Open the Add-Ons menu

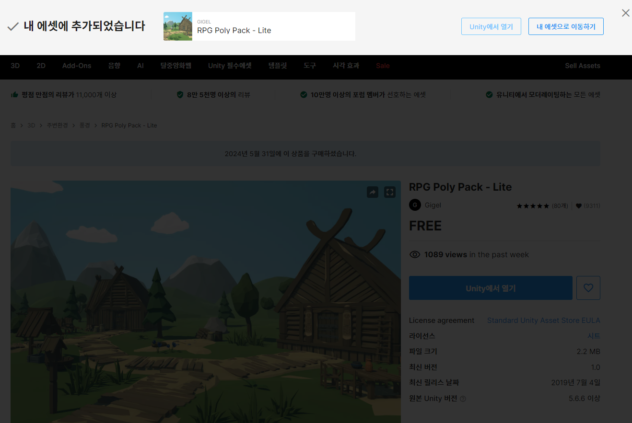(x=77, y=66)
